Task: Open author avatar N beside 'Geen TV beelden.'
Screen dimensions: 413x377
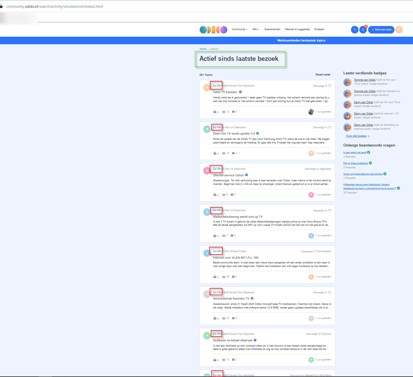Action: [x=207, y=87]
